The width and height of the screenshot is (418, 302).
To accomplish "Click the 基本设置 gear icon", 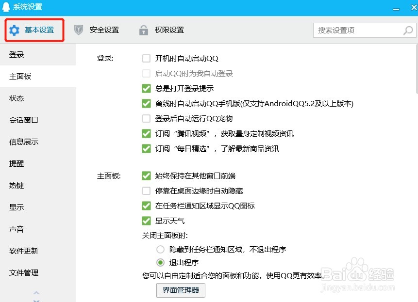I will 15,30.
